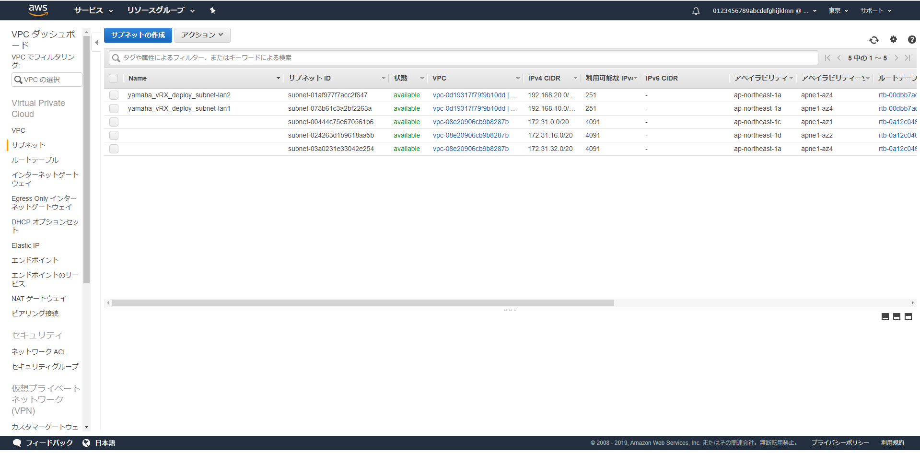The height and width of the screenshot is (453, 920).
Task: Click the help question mark icon
Action: click(911, 40)
